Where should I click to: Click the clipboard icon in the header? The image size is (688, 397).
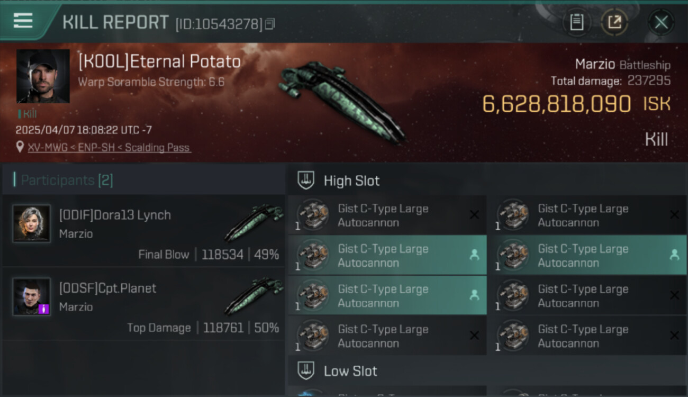coord(576,22)
